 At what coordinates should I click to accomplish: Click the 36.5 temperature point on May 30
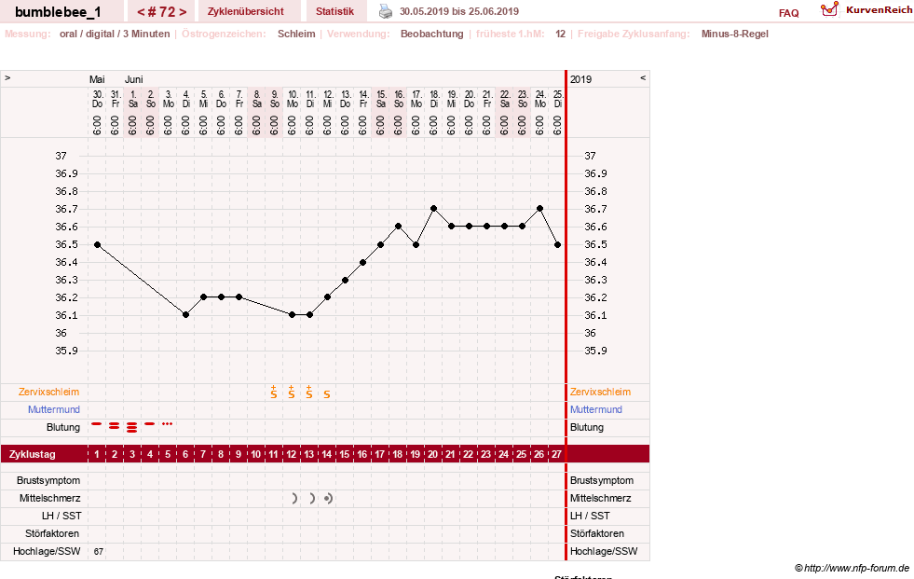[97, 245]
